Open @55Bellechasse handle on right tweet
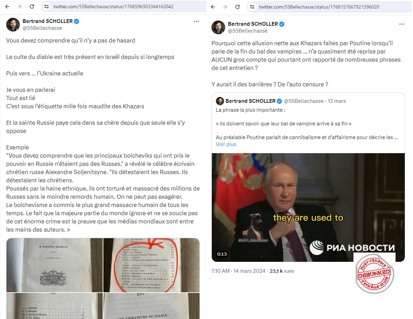 tap(248, 30)
